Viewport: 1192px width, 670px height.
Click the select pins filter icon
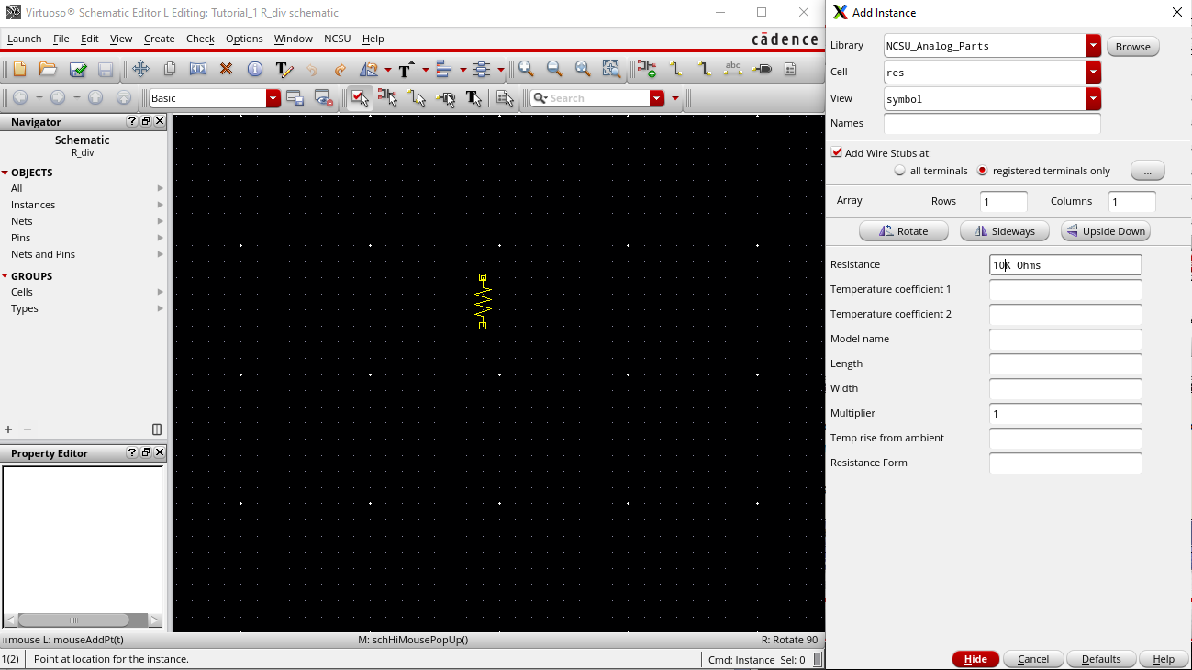coord(446,97)
